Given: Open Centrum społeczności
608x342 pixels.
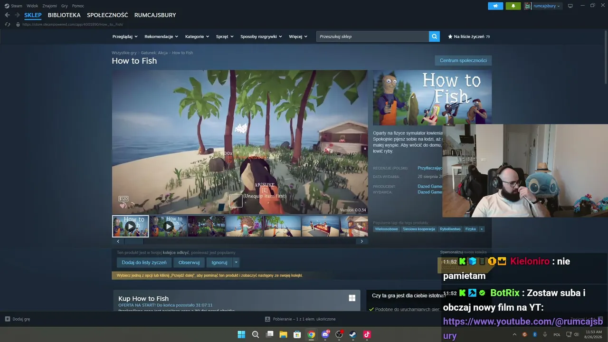Looking at the screenshot, I should point(463,60).
